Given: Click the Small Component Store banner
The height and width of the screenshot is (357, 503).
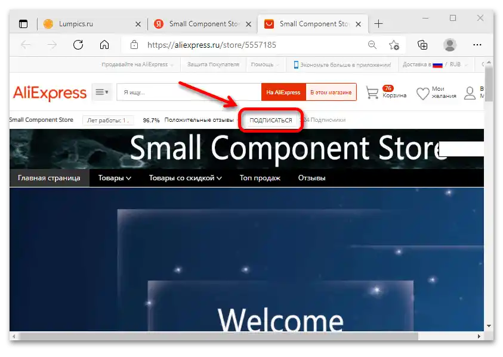Looking at the screenshot, I should (x=246, y=149).
